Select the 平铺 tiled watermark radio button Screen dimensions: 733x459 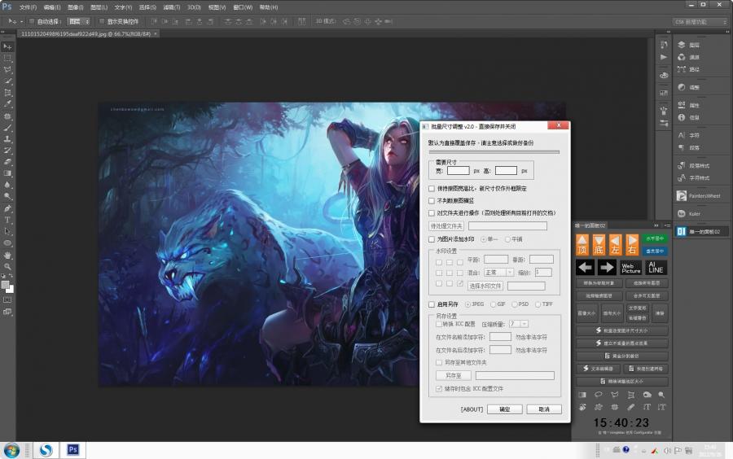pyautogui.click(x=507, y=239)
